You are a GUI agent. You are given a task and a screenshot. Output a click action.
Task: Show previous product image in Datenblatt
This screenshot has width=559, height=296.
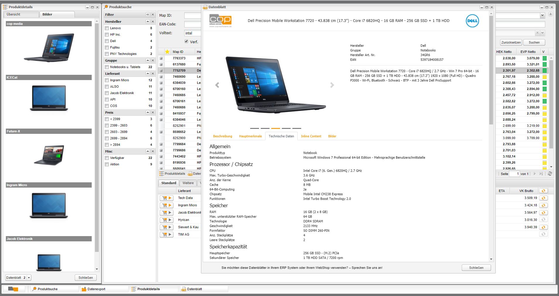coord(217,85)
